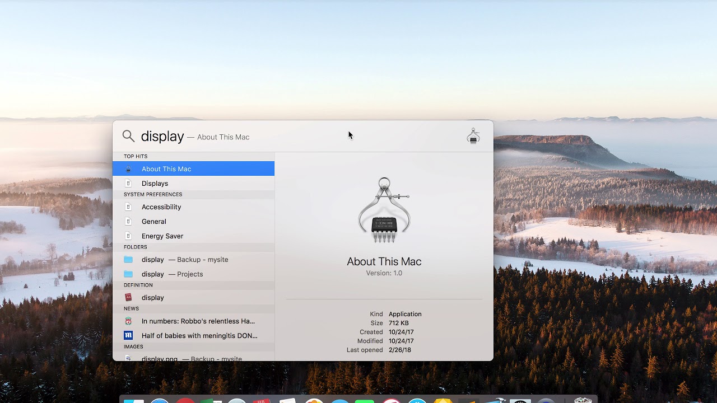Open display folder in Backup – mysite
Viewport: 717px width, 403px height.
point(193,259)
